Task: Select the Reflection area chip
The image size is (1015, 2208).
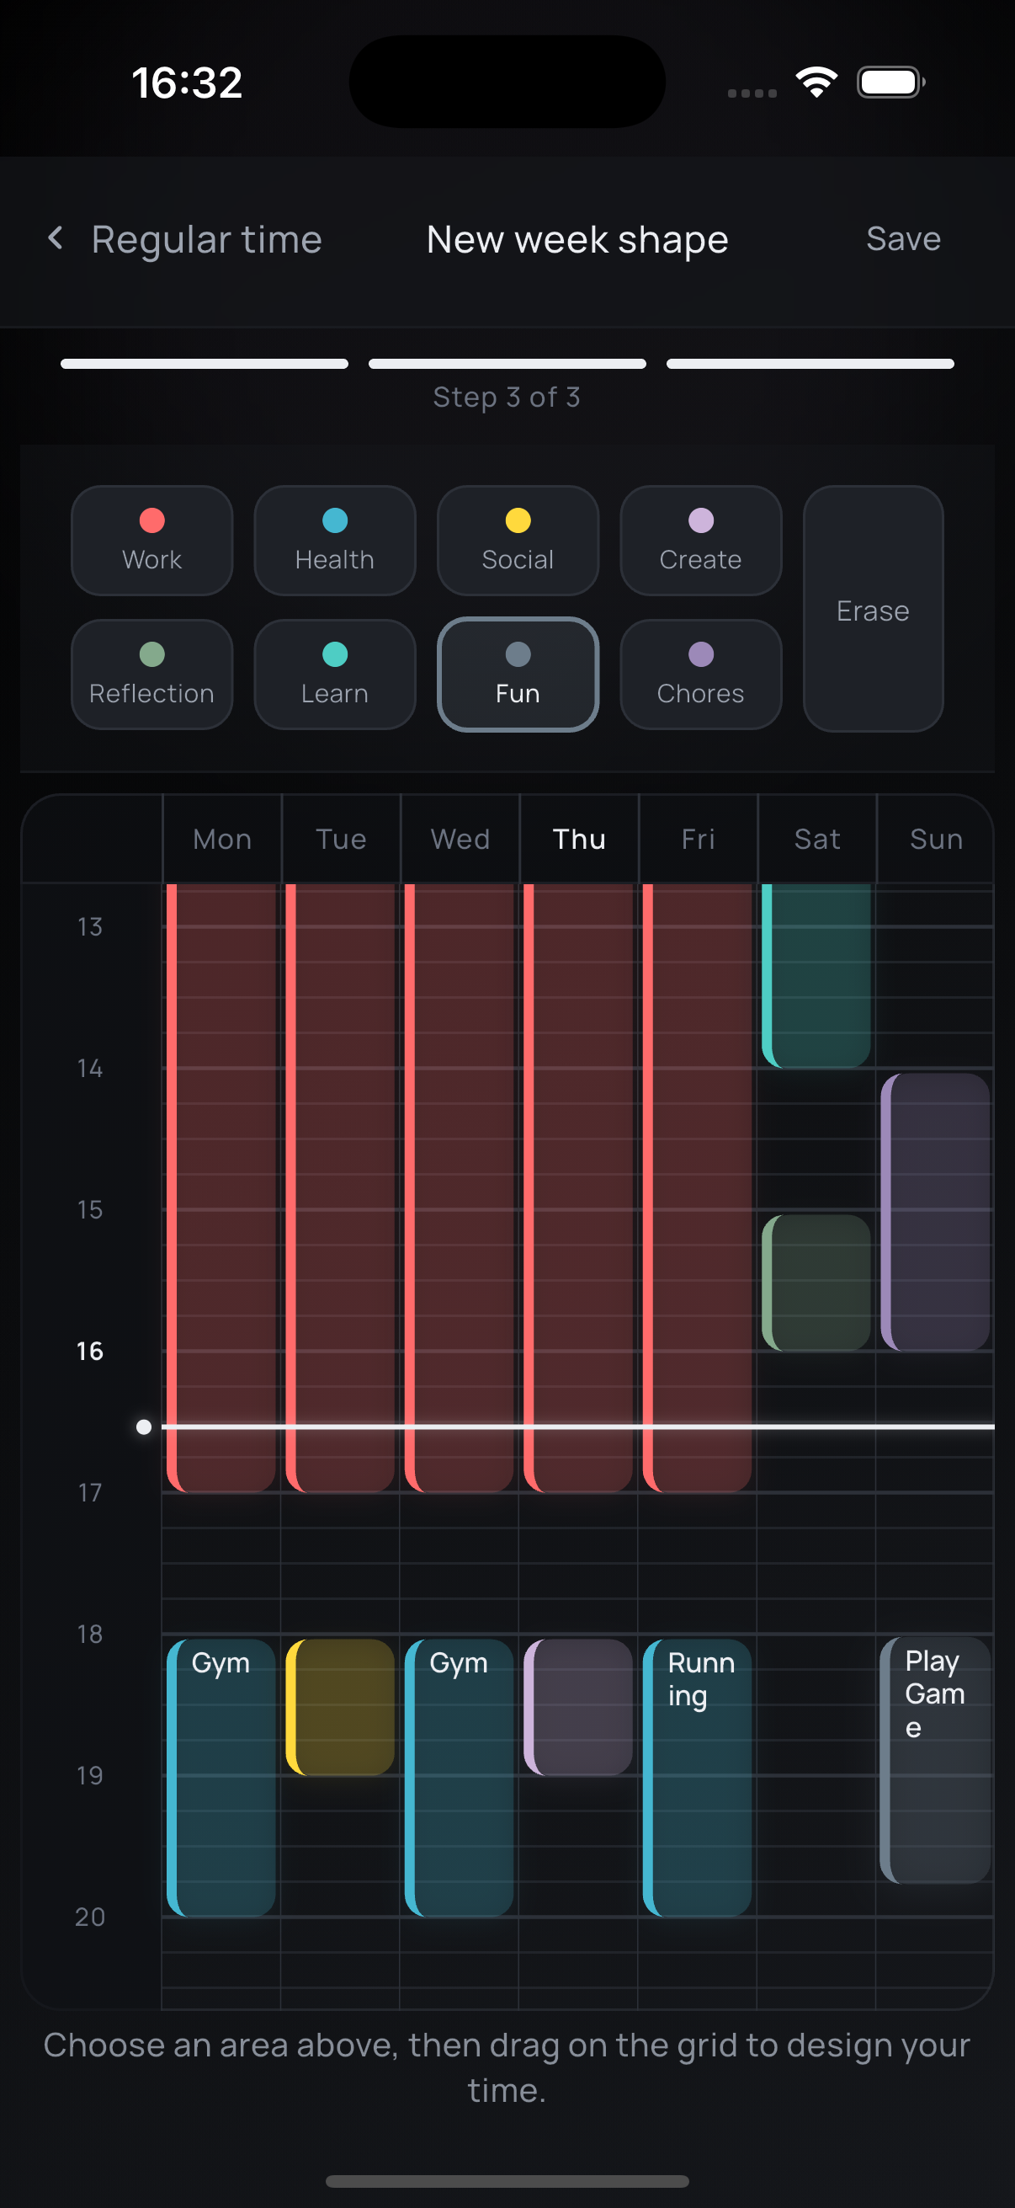Action: [x=151, y=675]
